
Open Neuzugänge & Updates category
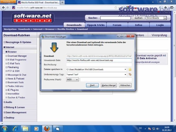[18, 42]
